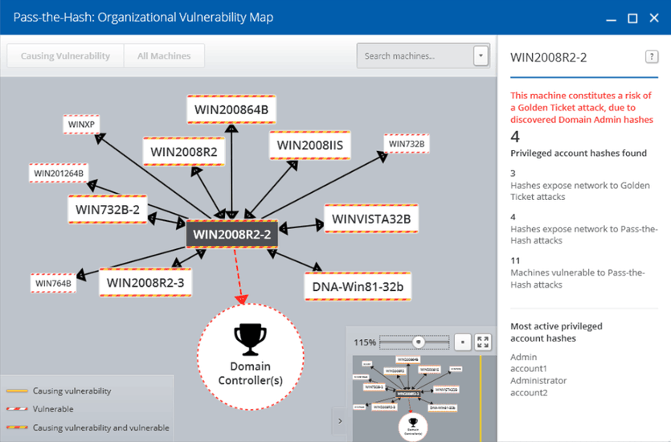Image resolution: width=671 pixels, height=442 pixels.
Task: Click the 'Administrator' hash entry
Action: pyautogui.click(x=538, y=380)
